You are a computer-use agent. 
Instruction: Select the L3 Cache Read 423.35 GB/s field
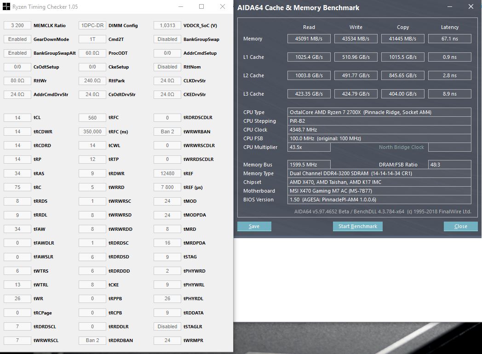[309, 94]
